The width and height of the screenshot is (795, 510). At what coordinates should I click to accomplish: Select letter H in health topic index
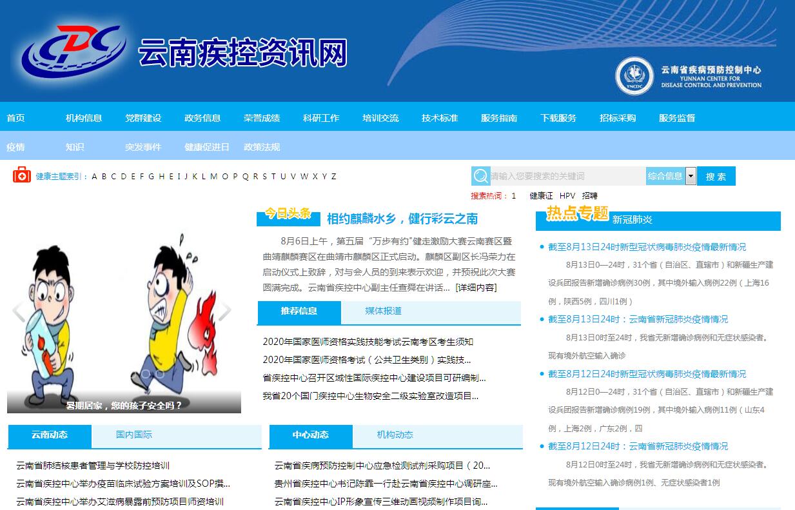tap(161, 177)
